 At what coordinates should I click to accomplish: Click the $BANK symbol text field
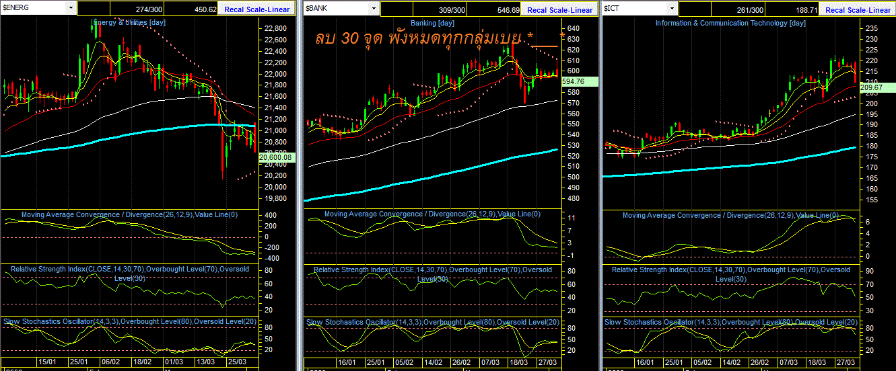coord(336,9)
